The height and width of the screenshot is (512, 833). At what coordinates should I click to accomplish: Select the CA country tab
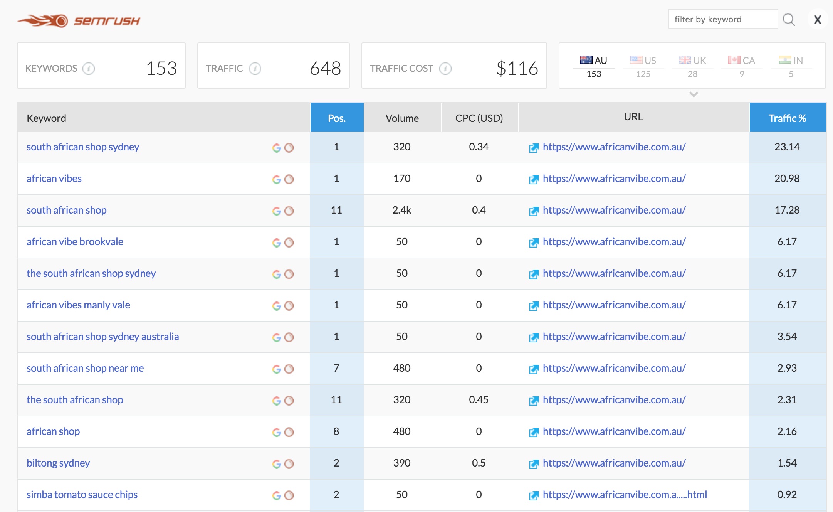coord(742,66)
